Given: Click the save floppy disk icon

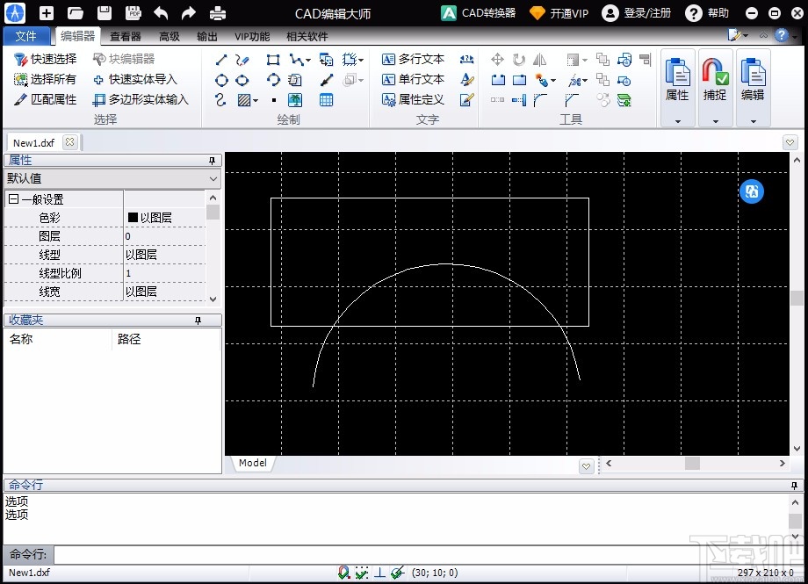Looking at the screenshot, I should (x=105, y=13).
